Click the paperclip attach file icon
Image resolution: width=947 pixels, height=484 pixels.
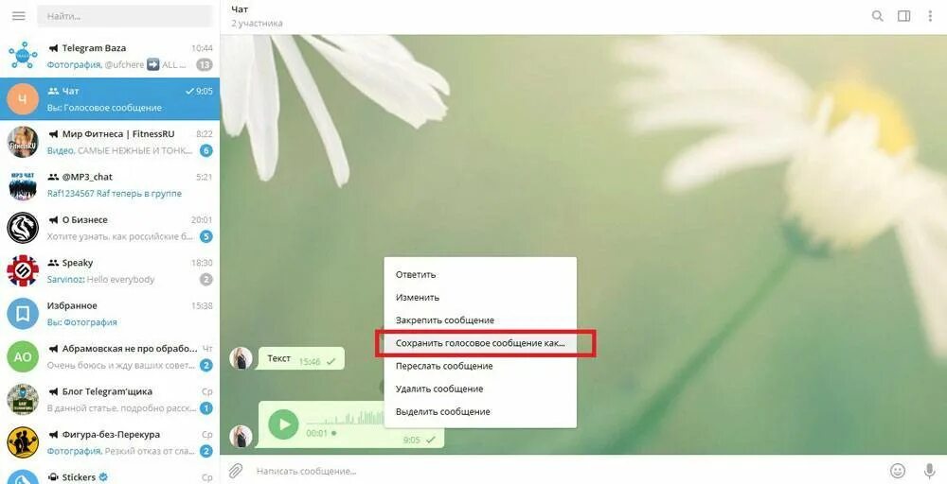point(235,470)
